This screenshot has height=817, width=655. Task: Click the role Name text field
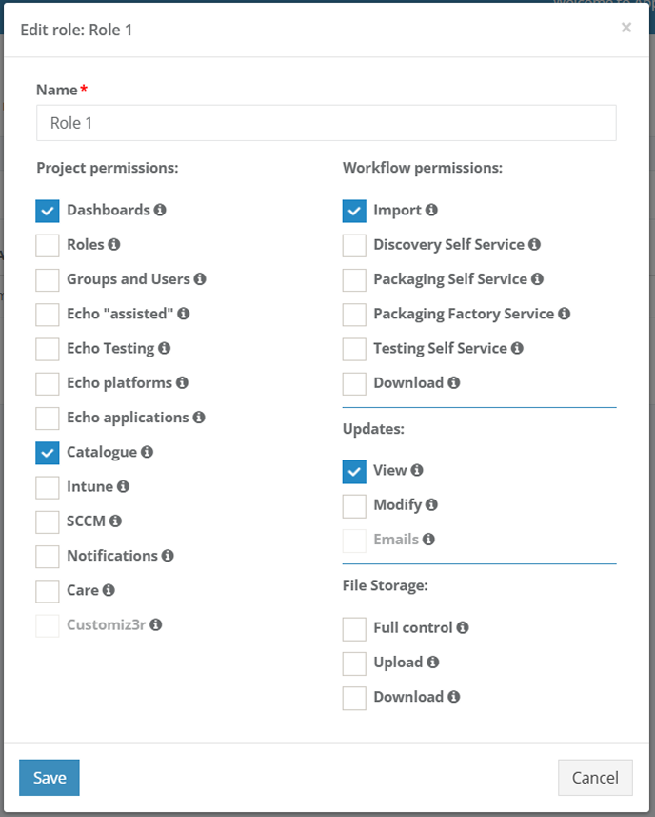pos(326,123)
